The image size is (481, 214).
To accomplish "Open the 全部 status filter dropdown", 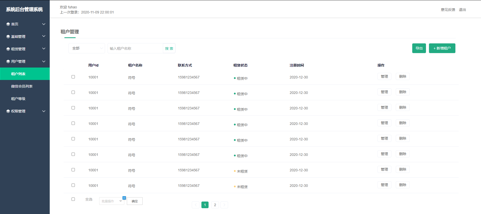I will pos(87,48).
